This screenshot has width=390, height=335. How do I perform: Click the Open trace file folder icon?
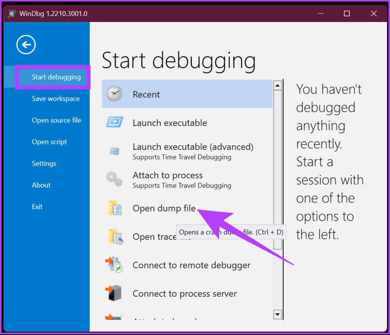[115, 237]
